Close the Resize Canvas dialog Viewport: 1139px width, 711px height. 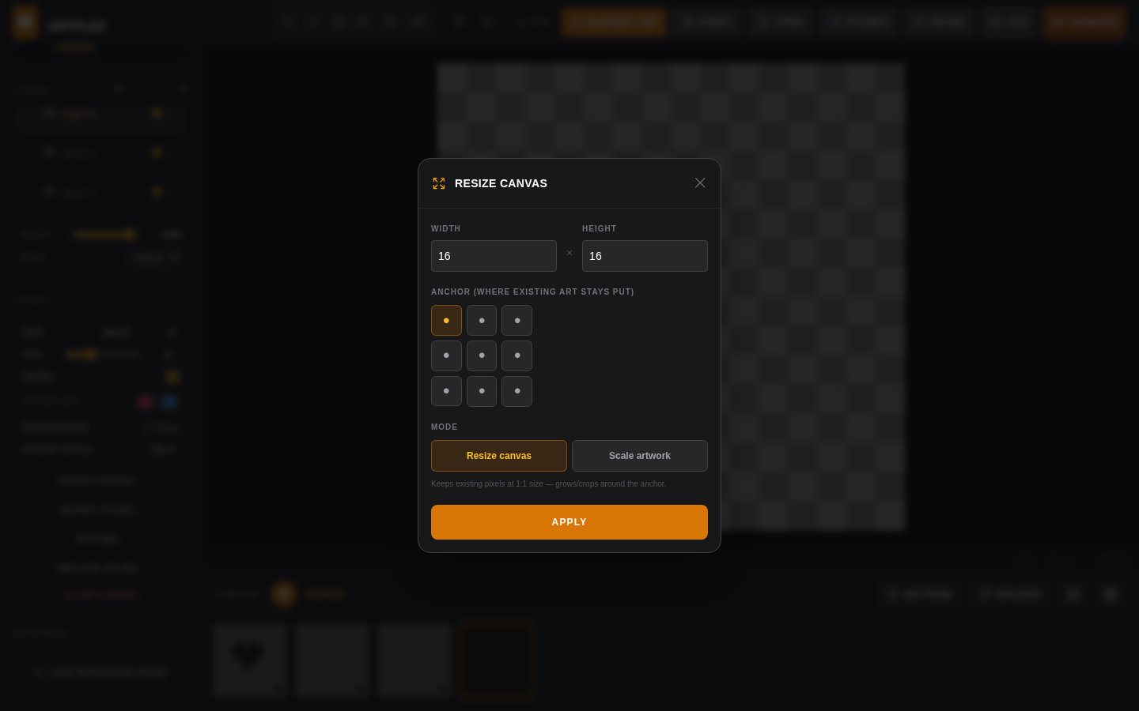pos(700,183)
